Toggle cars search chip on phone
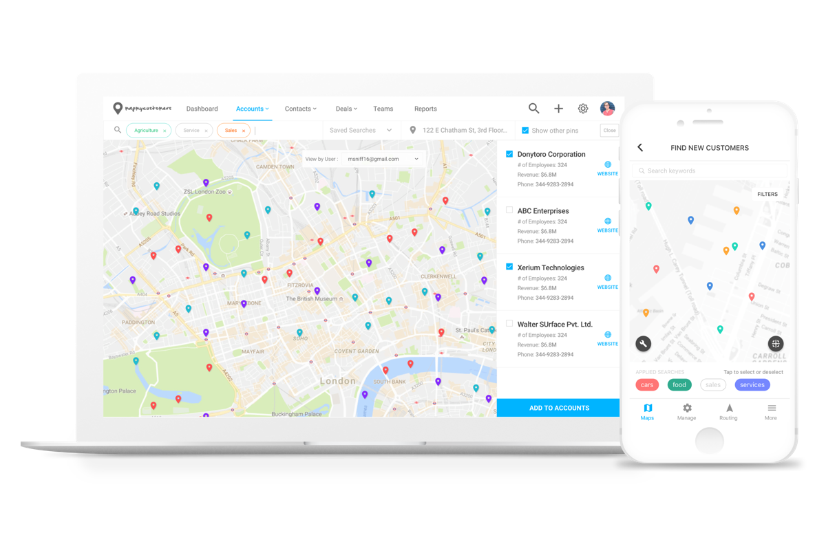The height and width of the screenshot is (557, 826). click(x=646, y=385)
